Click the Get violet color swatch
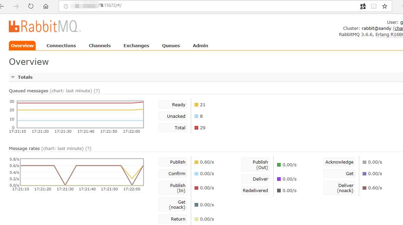The width and height of the screenshot is (403, 225). click(x=364, y=174)
